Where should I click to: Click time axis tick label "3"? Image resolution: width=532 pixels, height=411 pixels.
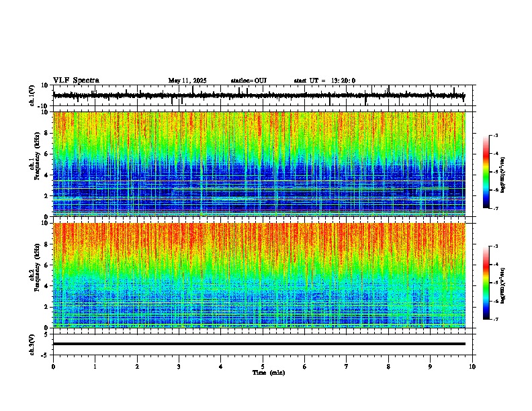[179, 367]
